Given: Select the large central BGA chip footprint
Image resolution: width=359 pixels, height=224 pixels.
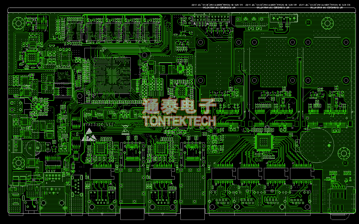Looking at the screenshot, I should point(112,76).
